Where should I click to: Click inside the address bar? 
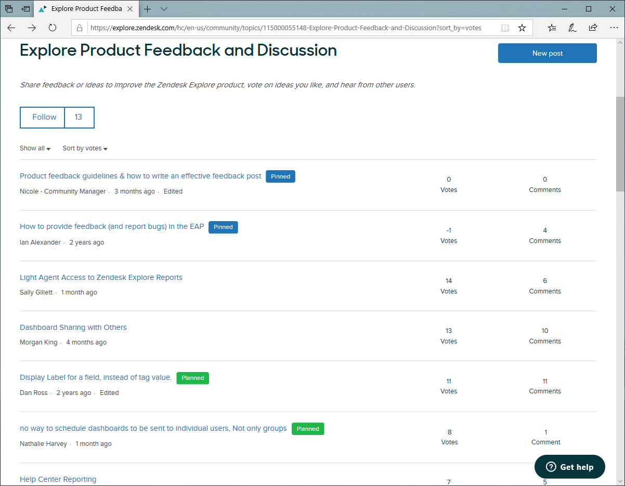click(x=286, y=28)
